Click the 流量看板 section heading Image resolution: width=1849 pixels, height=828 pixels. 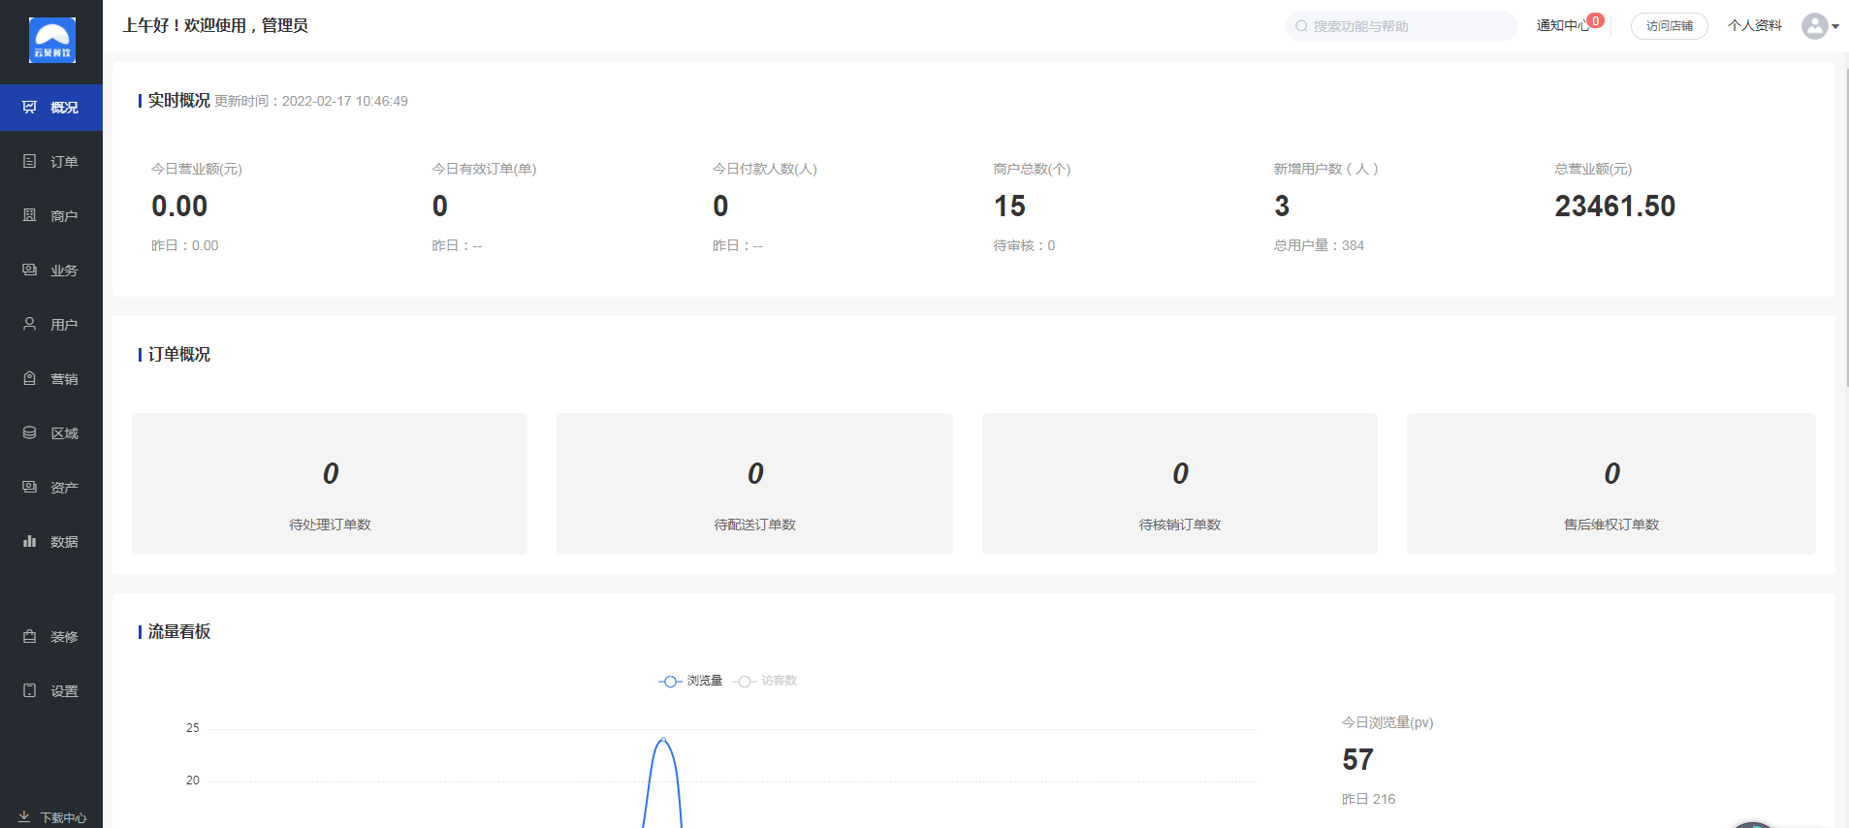[178, 632]
